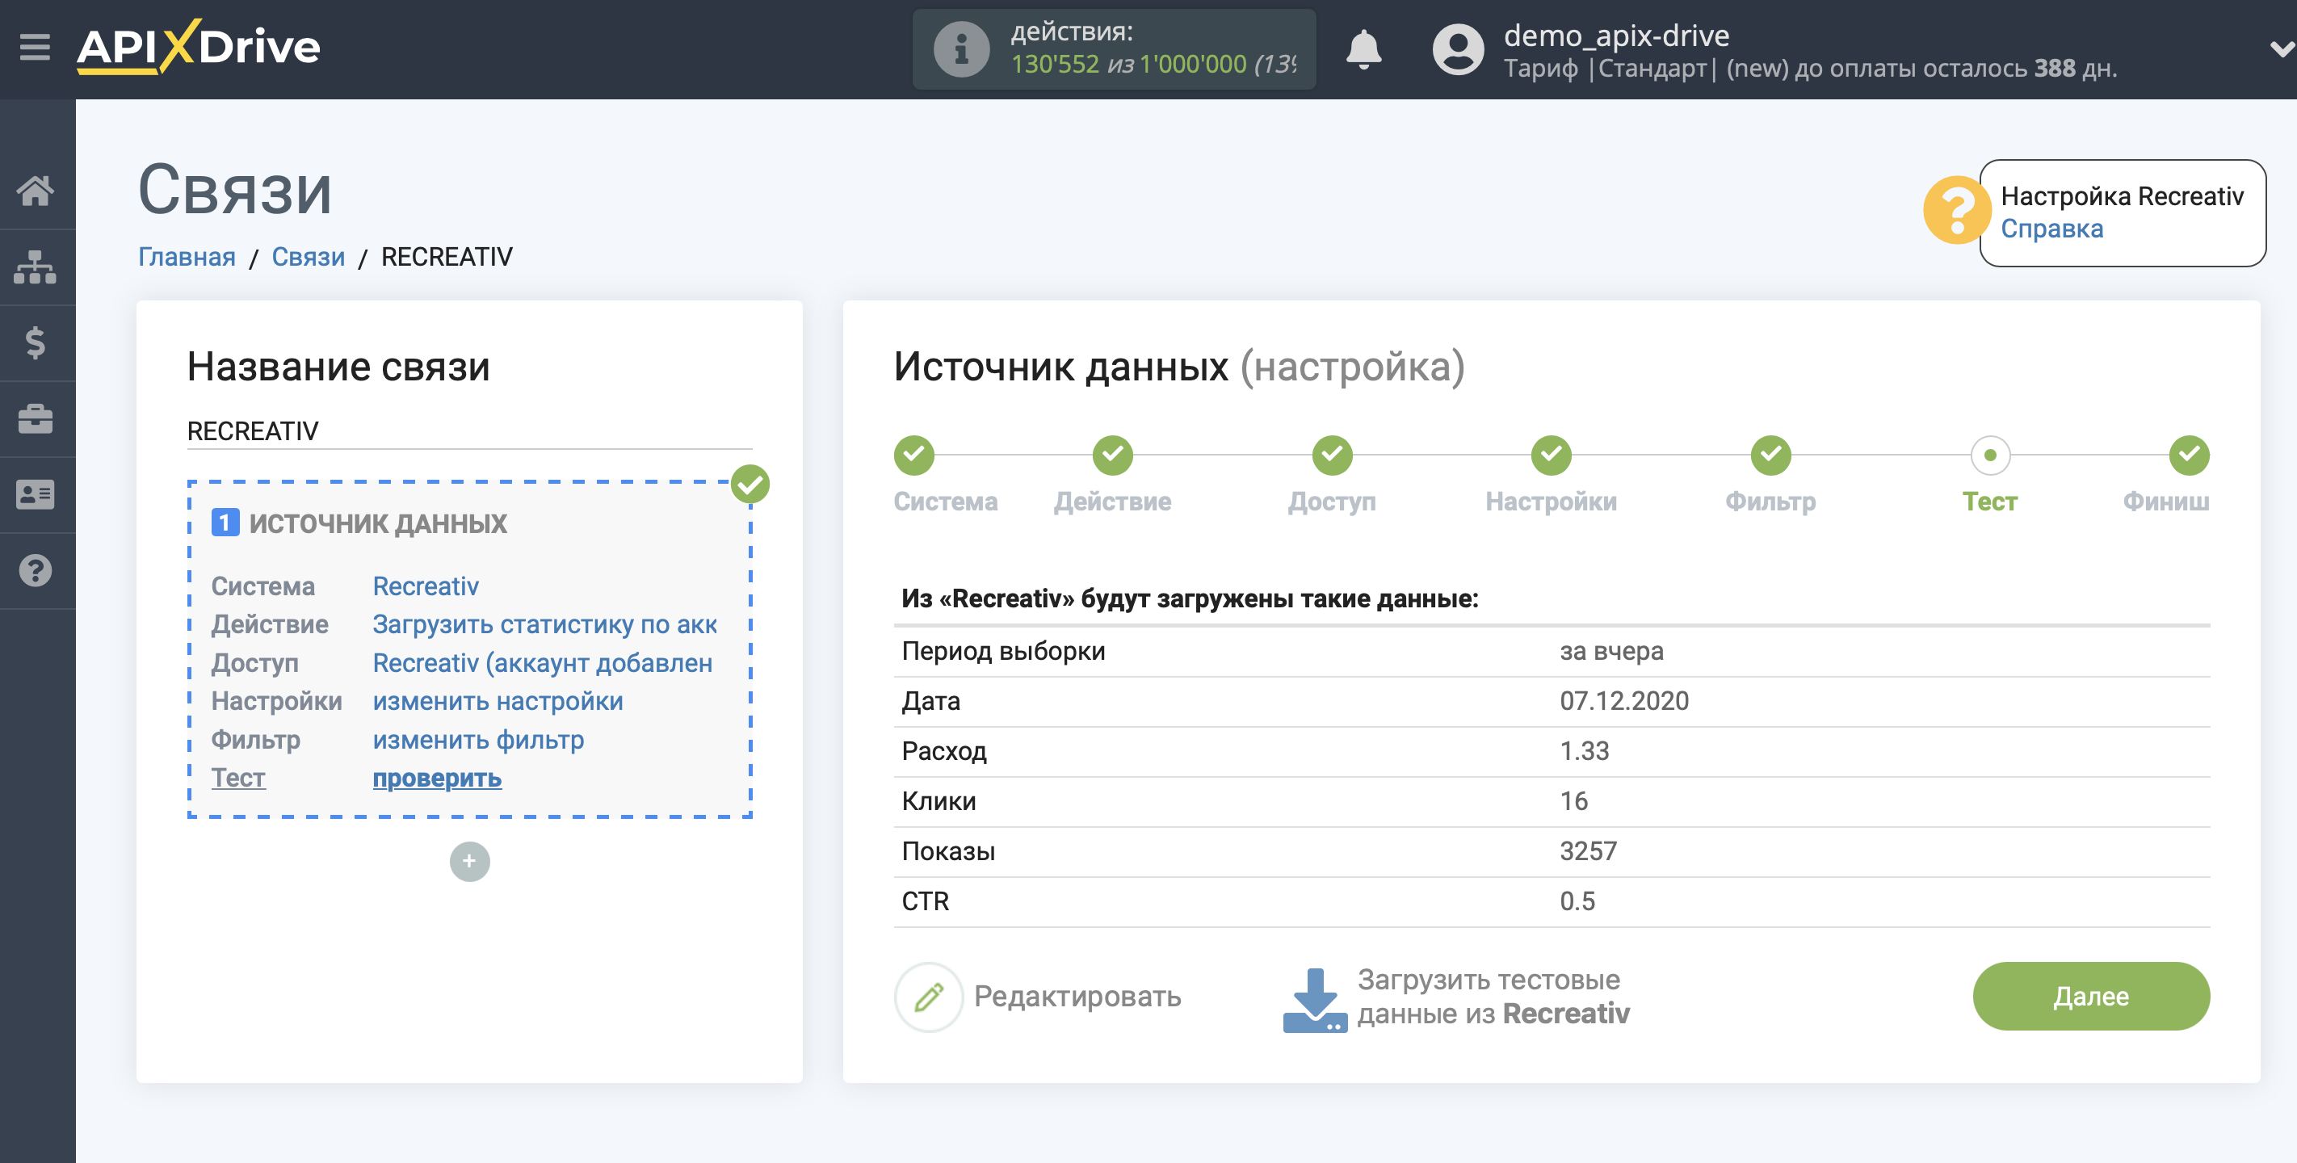Click the проверить test link
This screenshot has height=1163, width=2297.
point(437,778)
